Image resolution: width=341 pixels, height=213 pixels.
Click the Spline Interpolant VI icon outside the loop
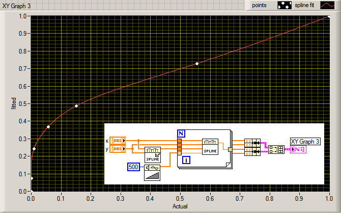point(153,155)
